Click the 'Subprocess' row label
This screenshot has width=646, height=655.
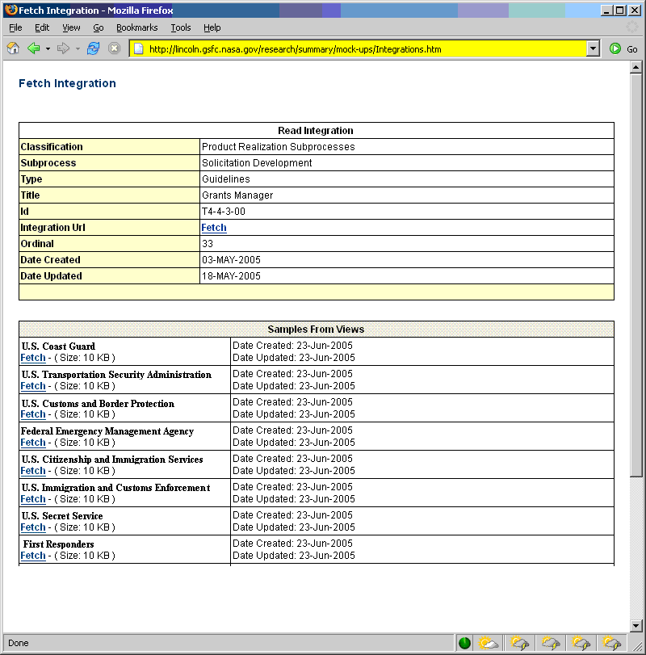[48, 163]
